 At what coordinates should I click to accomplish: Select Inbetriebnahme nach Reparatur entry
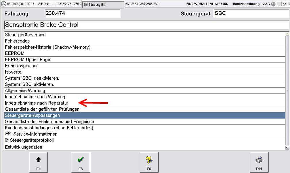pyautogui.click(x=37, y=103)
